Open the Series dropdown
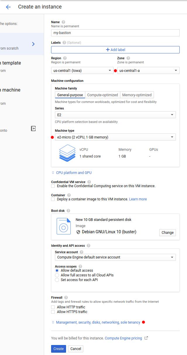This screenshot has height=355, width=187. 115,115
